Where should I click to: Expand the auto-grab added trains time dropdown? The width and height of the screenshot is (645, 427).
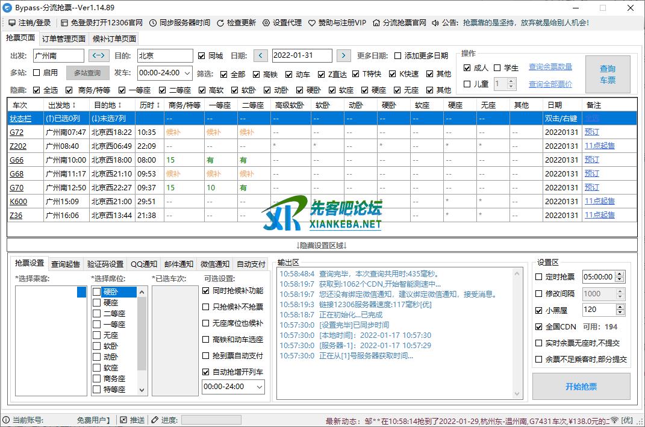coord(258,387)
